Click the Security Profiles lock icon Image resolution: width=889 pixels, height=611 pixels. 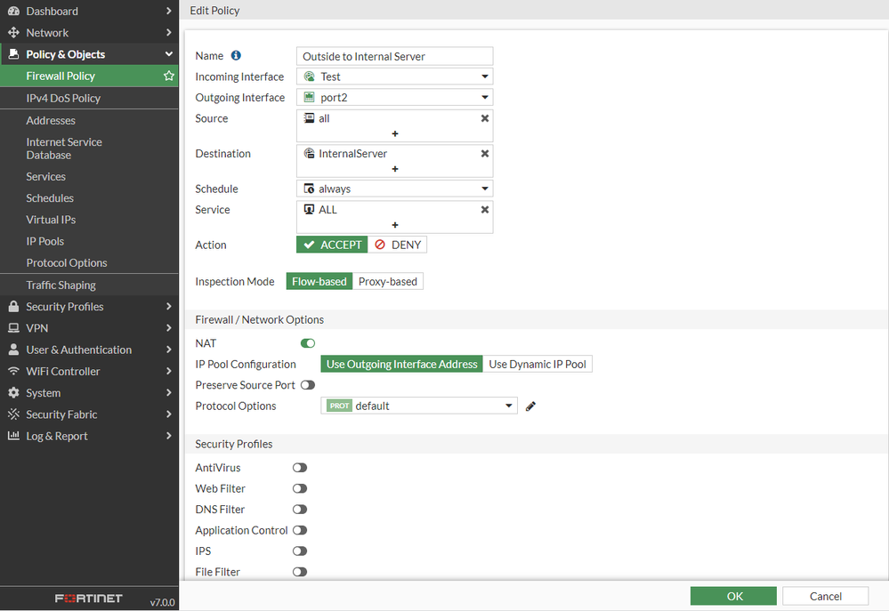click(x=13, y=306)
